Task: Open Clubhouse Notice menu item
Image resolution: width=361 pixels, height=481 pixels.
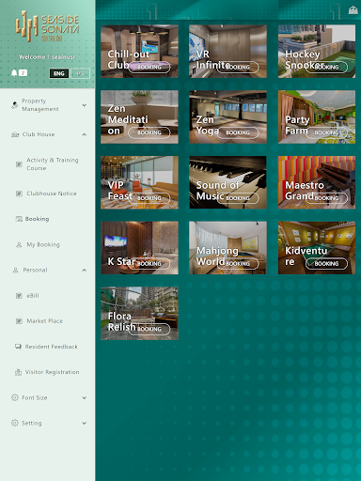Action: click(52, 194)
